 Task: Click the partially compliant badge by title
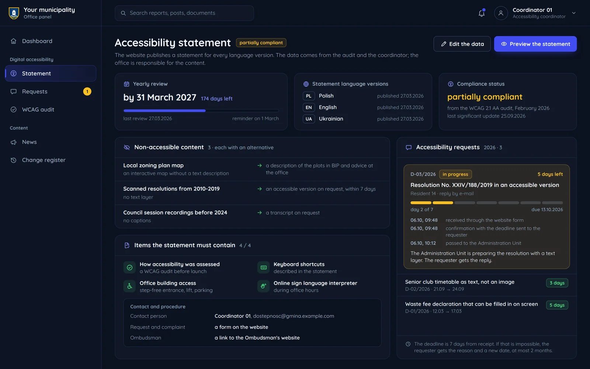261,43
